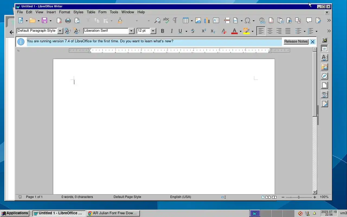
Task: Export directly as PDF
Action: [x=59, y=20]
